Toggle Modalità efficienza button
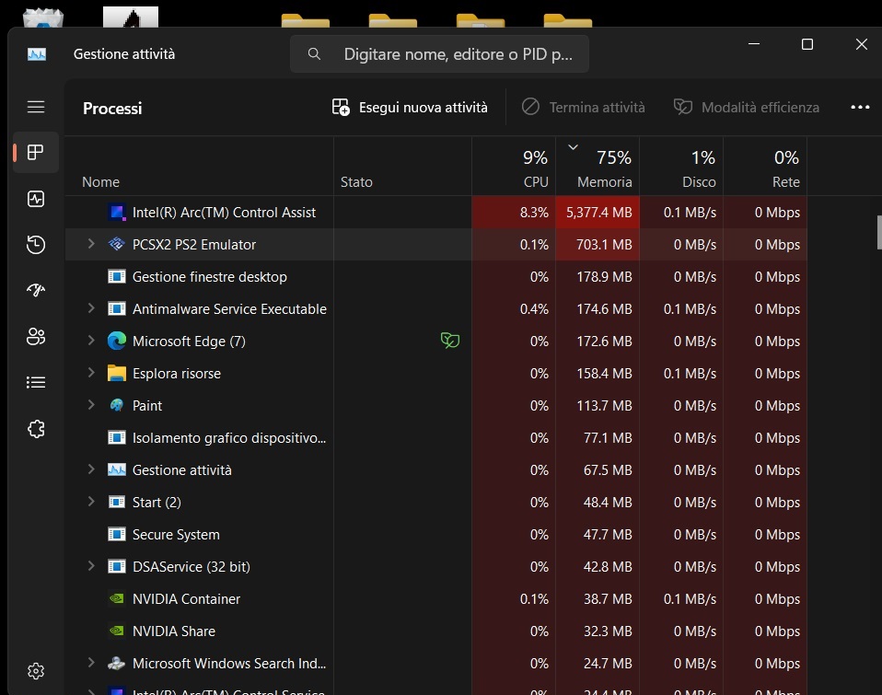 click(x=747, y=107)
